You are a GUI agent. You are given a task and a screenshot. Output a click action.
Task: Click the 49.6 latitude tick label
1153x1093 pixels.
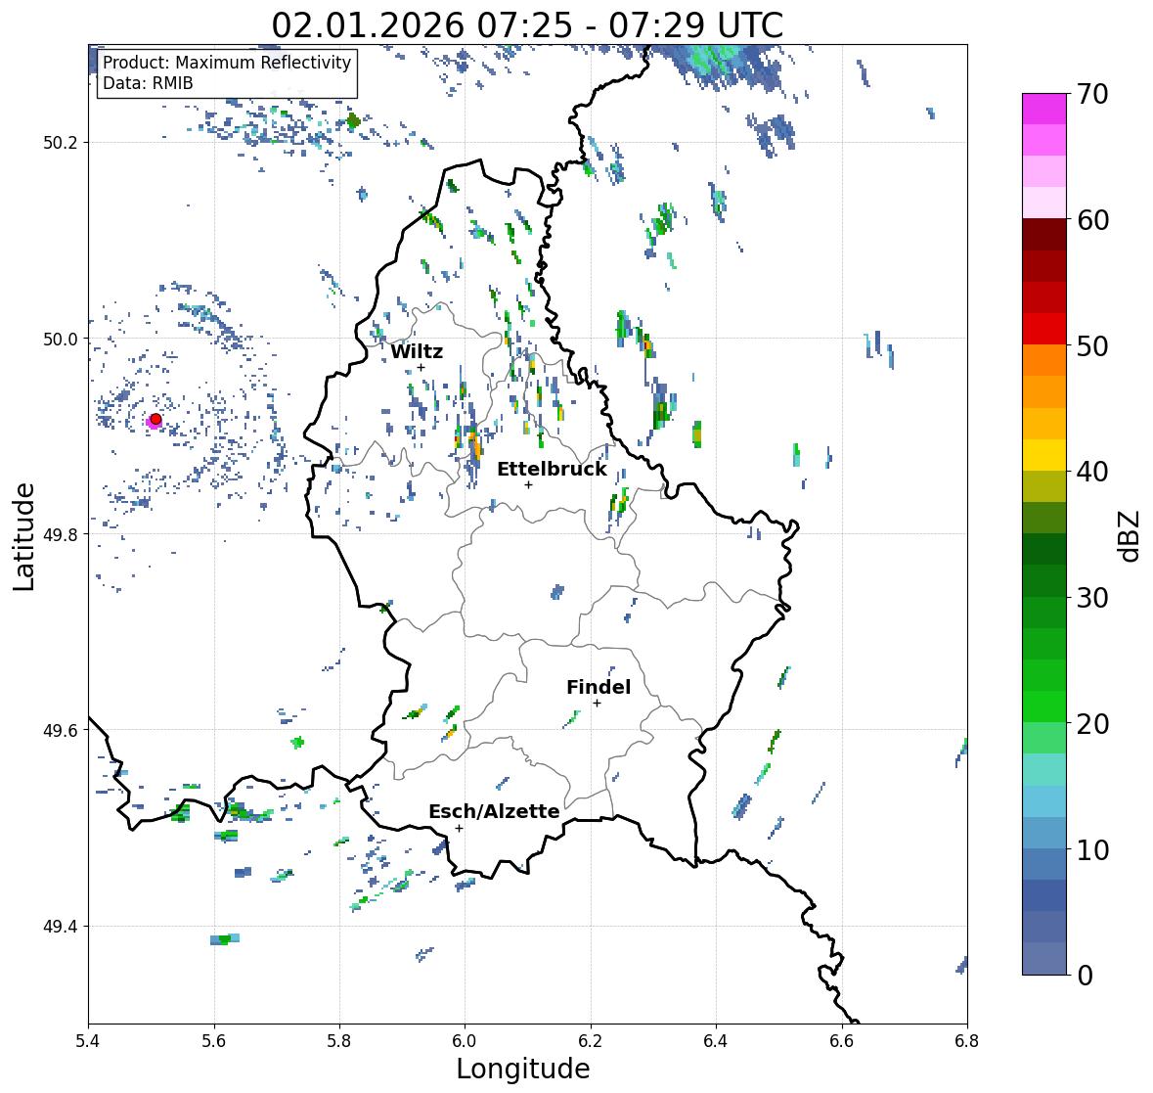pyautogui.click(x=61, y=730)
